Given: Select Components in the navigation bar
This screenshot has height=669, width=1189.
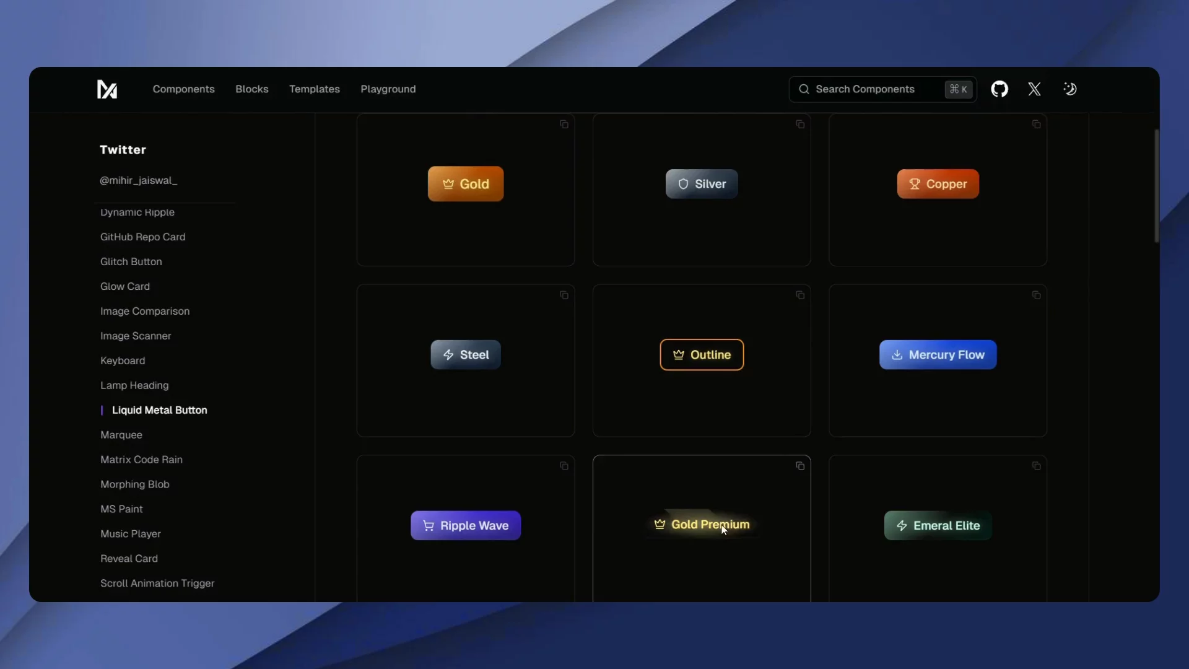Looking at the screenshot, I should click(x=183, y=89).
